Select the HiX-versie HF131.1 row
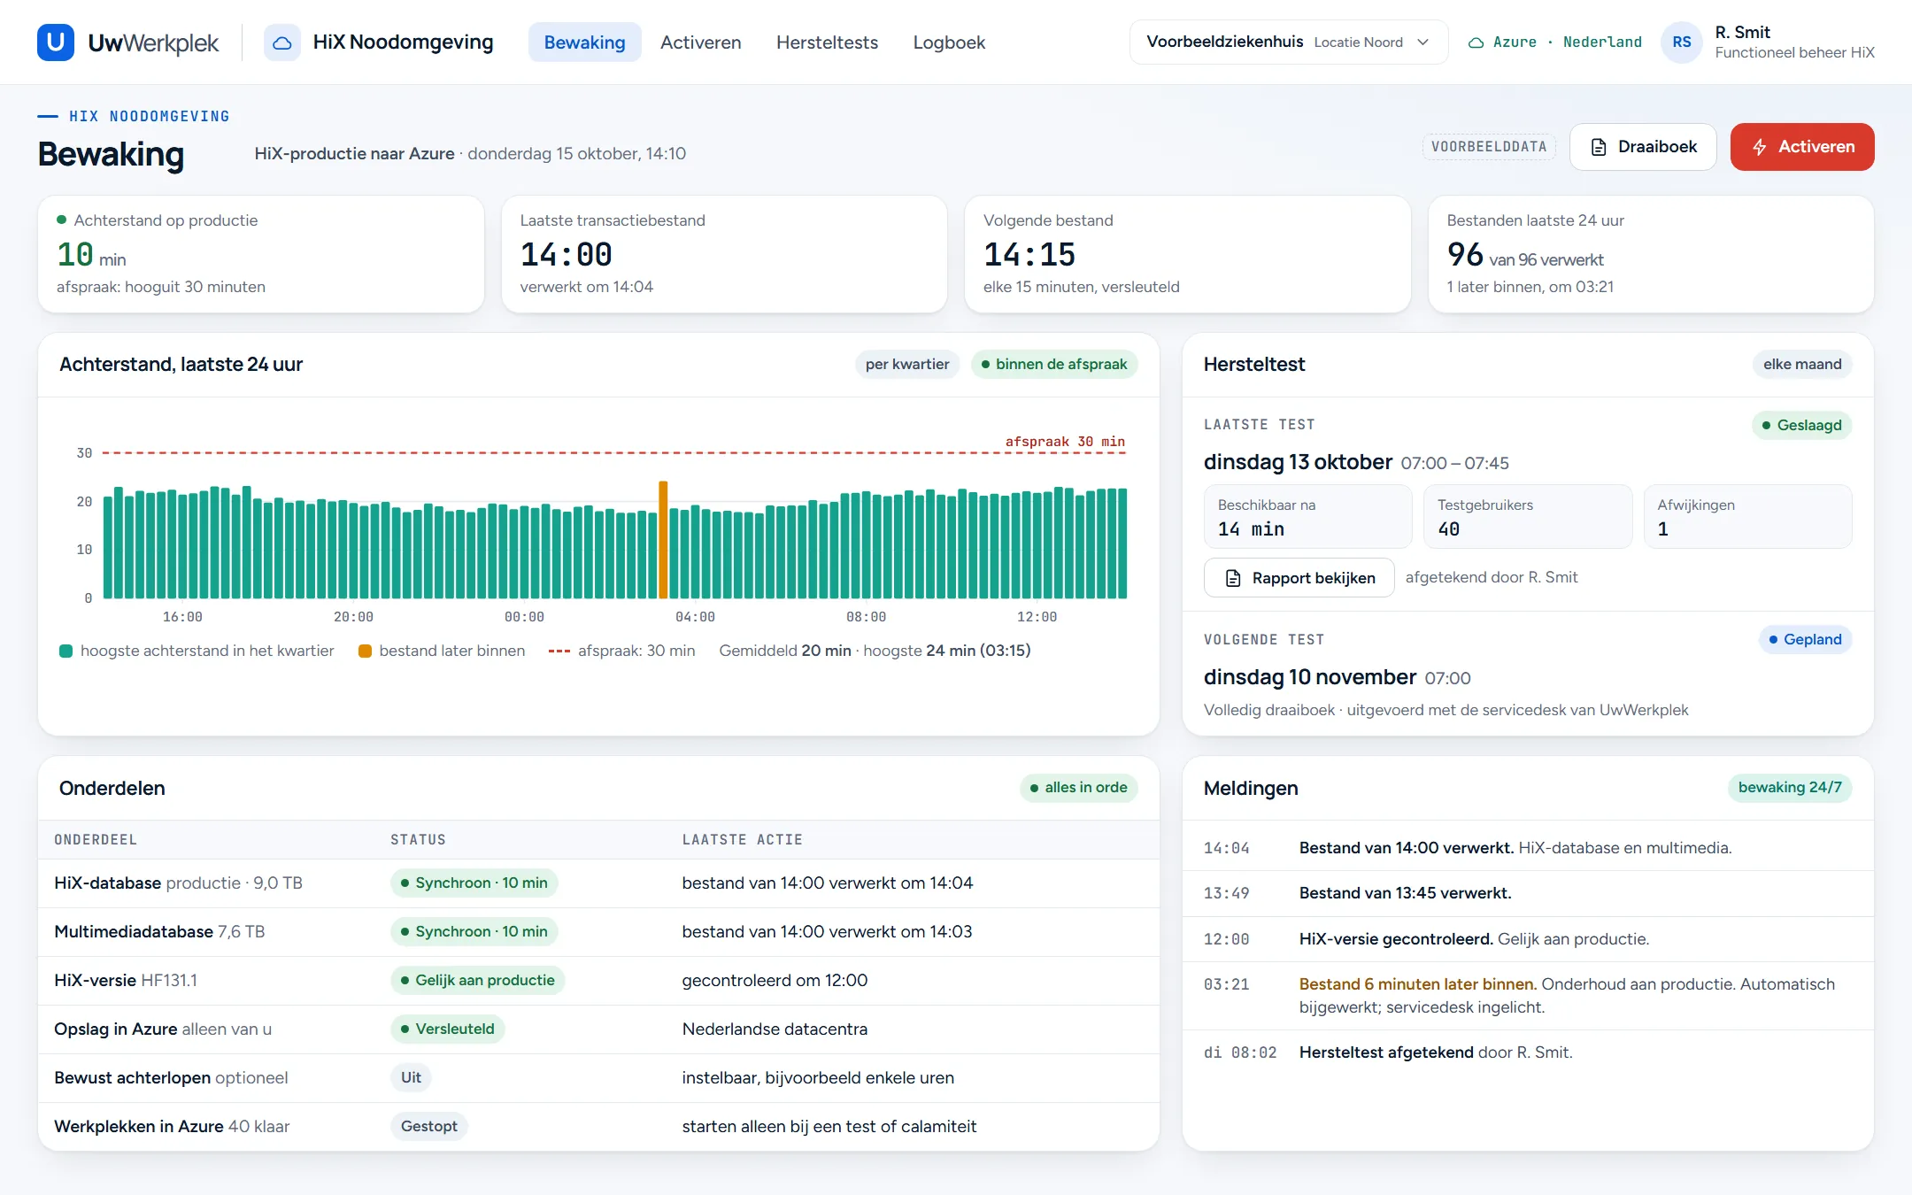Screen dimensions: 1912x1195 pyautogui.click(x=598, y=981)
